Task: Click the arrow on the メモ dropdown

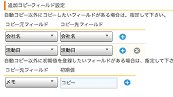Action: 52,81
